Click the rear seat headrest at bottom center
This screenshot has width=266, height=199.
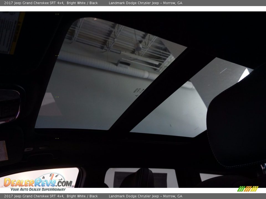138,178
